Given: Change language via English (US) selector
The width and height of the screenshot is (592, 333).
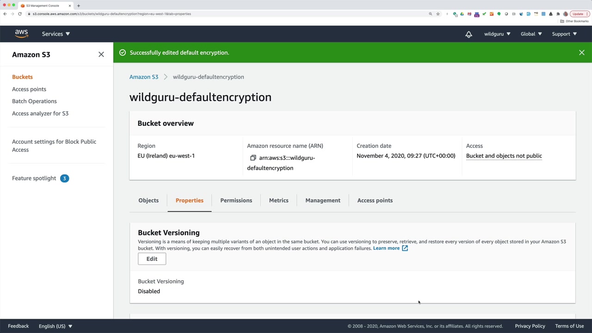Looking at the screenshot, I should [x=55, y=326].
